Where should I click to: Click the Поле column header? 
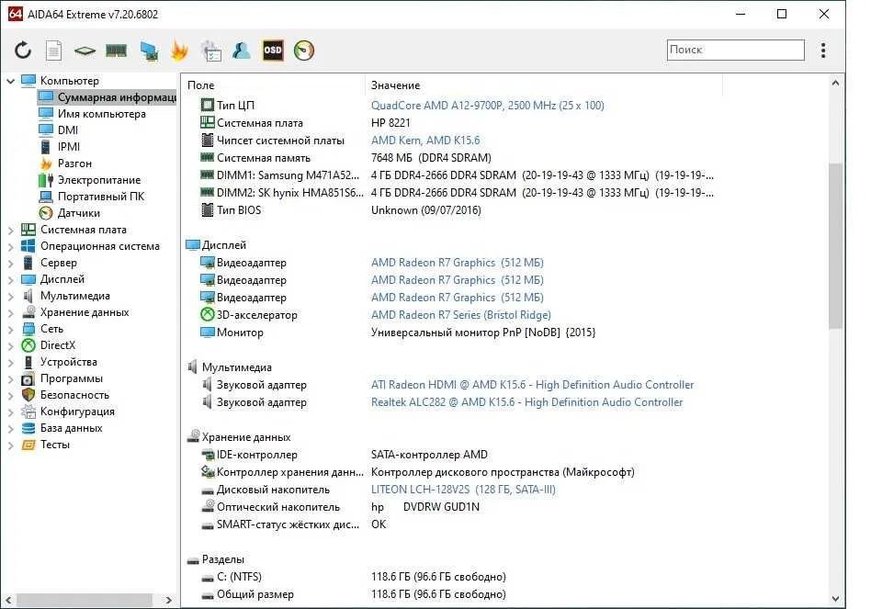click(274, 85)
